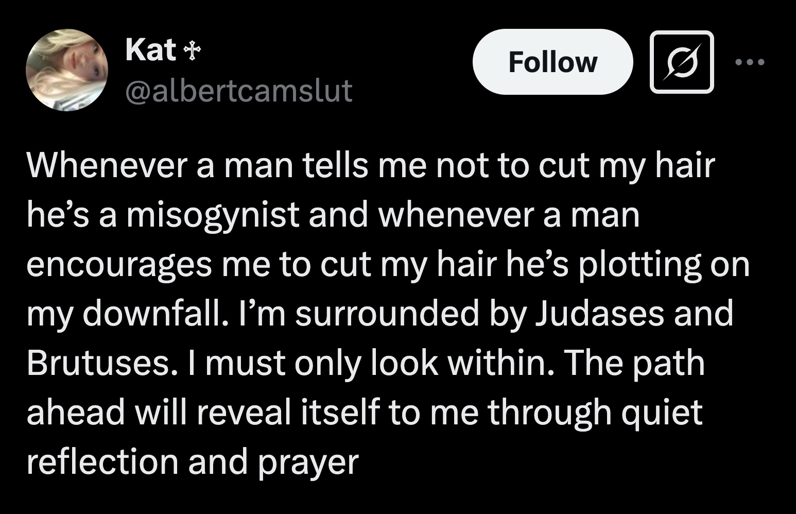Viewport: 796px width, 514px height.
Task: Open the three-dot more options menu
Action: (750, 62)
